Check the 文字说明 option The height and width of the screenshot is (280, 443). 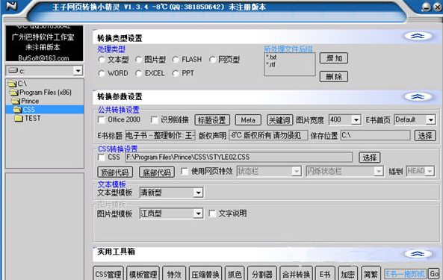tap(212, 214)
